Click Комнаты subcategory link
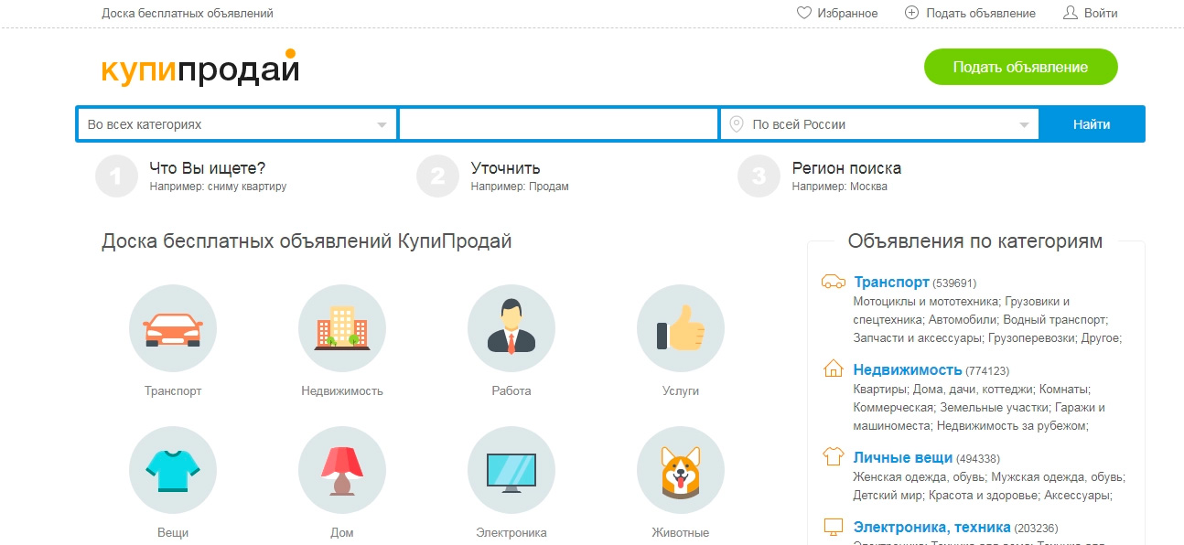Screen dimensions: 1184x545 [1063, 389]
